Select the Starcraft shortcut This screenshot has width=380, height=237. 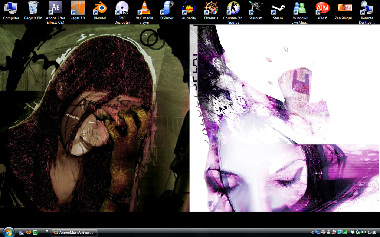tap(256, 11)
